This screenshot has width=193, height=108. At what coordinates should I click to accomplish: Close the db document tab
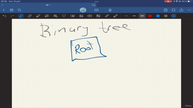pos(2,5)
